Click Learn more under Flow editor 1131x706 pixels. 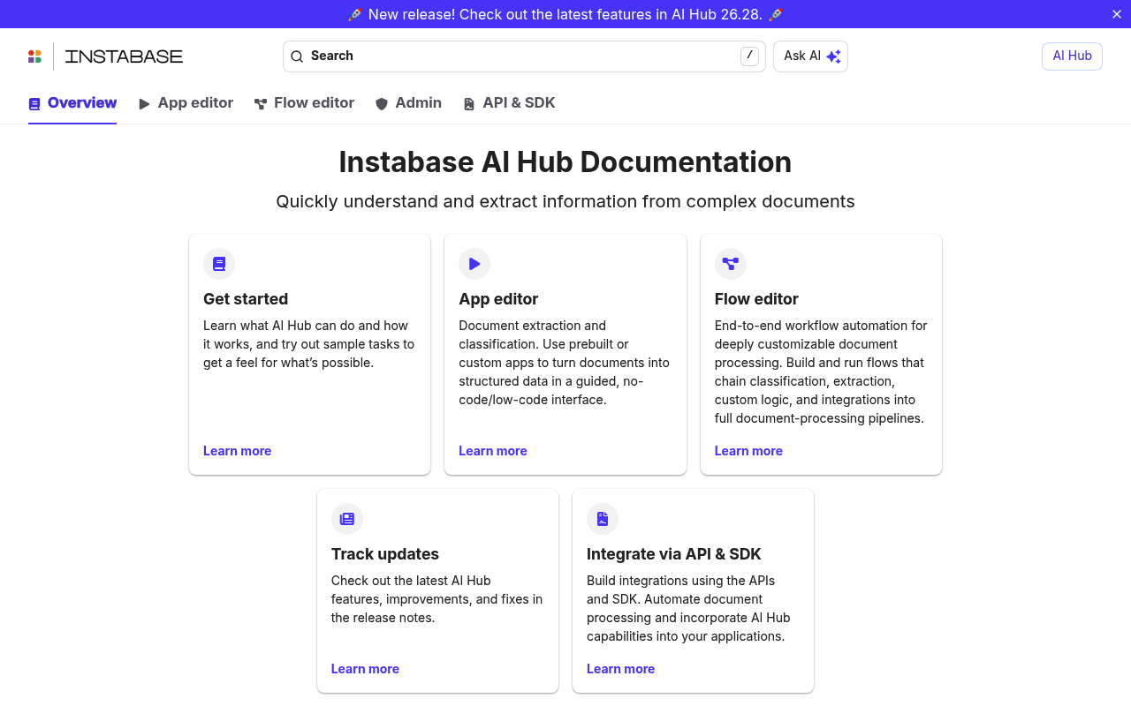748,451
